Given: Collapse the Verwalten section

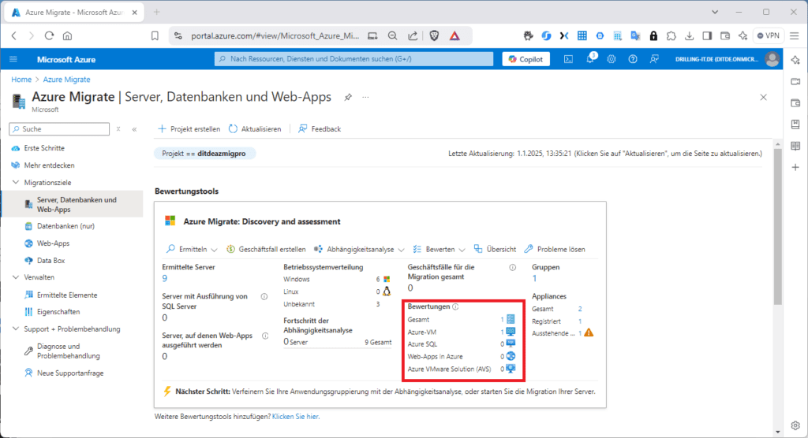Looking at the screenshot, I should (16, 277).
